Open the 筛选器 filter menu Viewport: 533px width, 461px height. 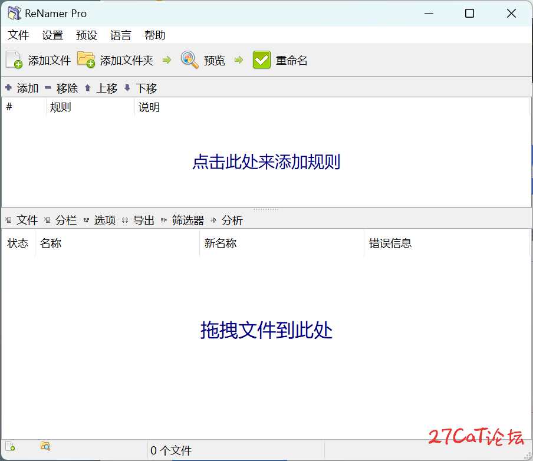187,220
